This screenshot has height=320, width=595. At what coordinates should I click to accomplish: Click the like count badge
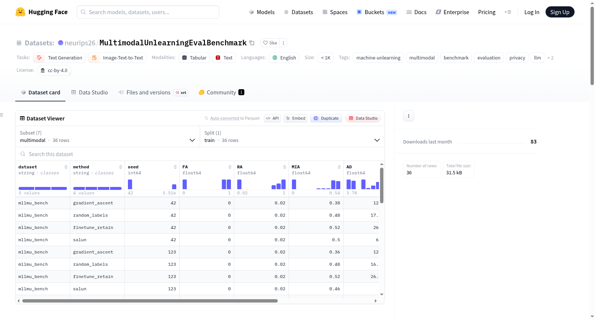click(x=283, y=43)
